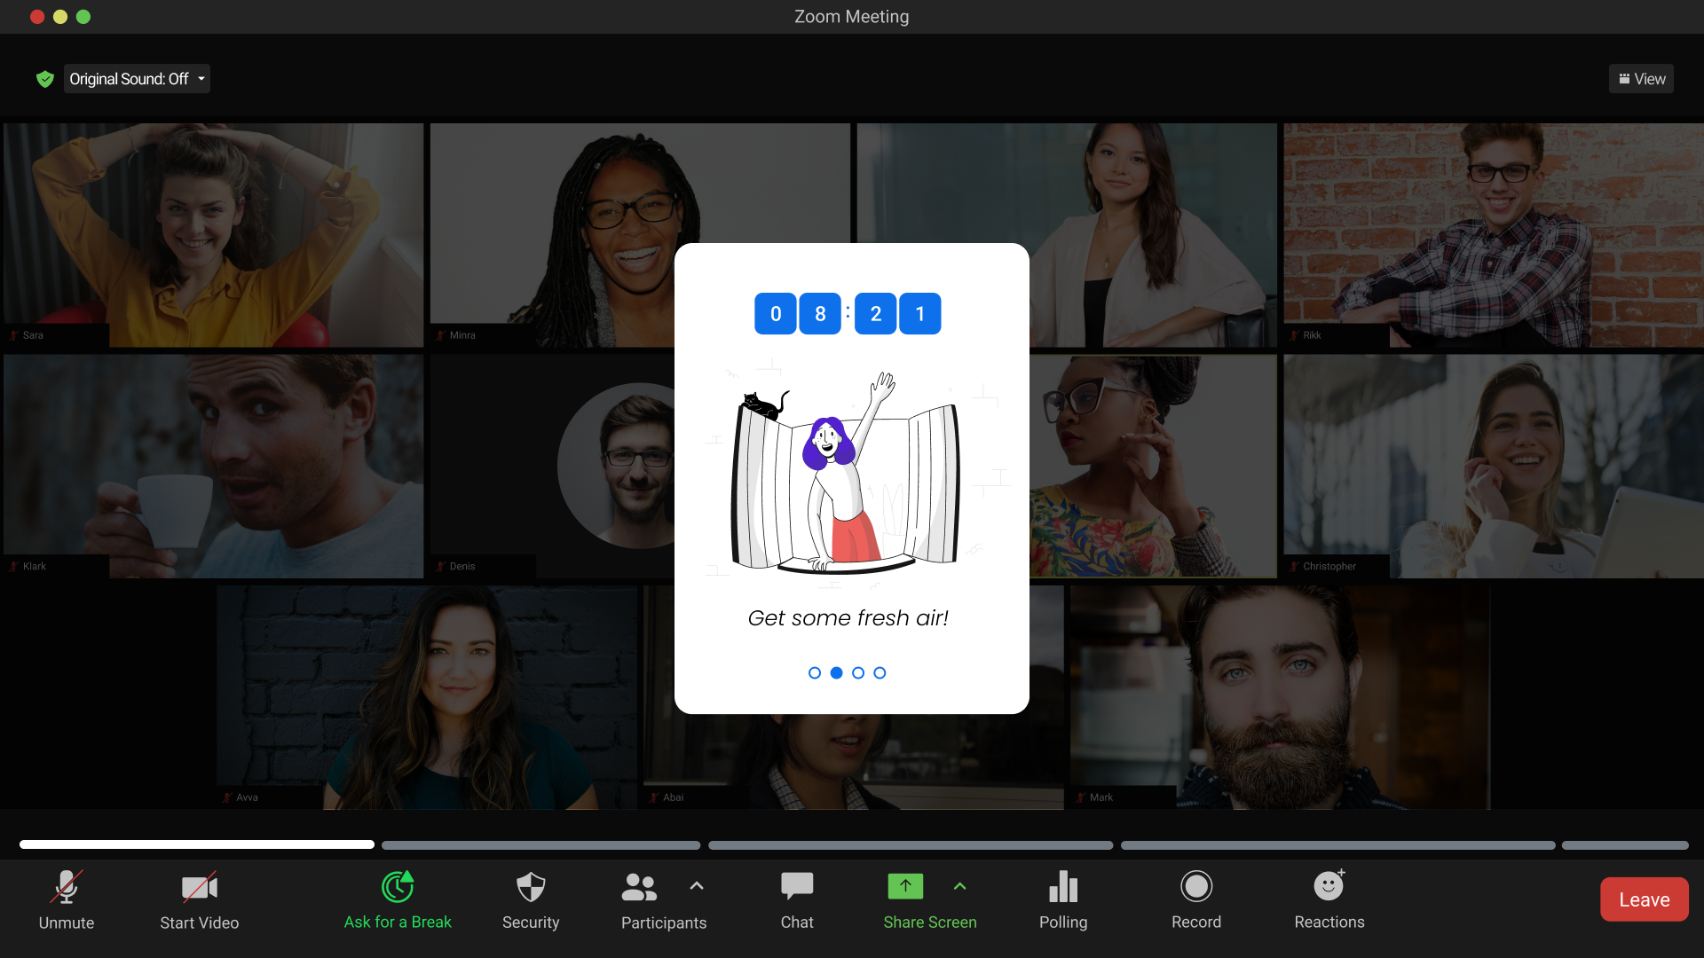Screen dimensions: 1704x958
Task: Open the Chat panel
Action: pos(797,887)
